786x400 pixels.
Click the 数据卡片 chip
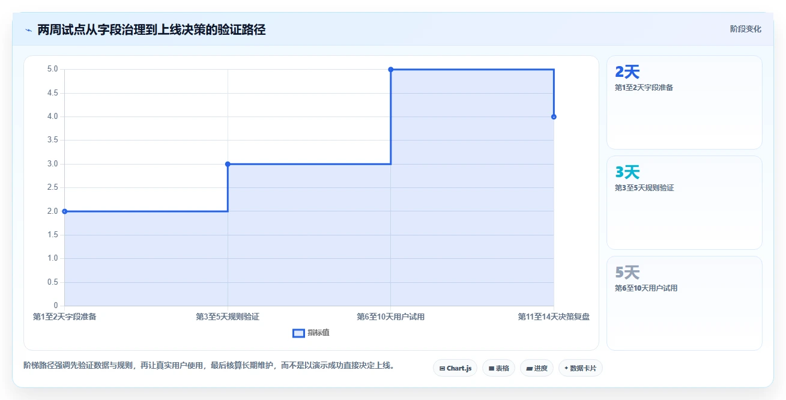(580, 368)
